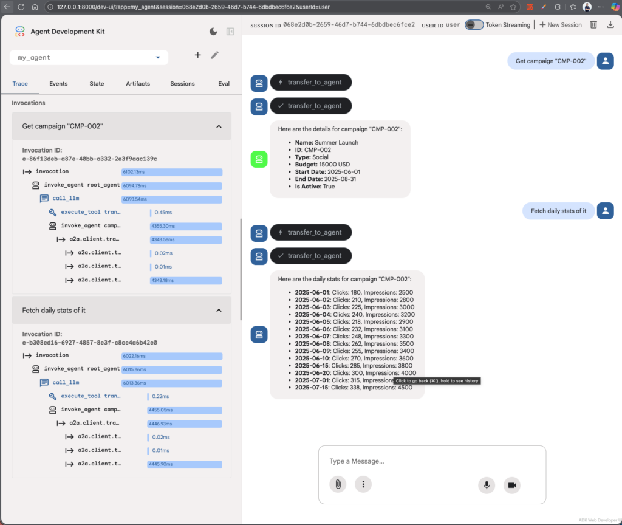The width and height of the screenshot is (622, 525).
Task: Focus the Type a Message input field
Action: [x=431, y=461]
